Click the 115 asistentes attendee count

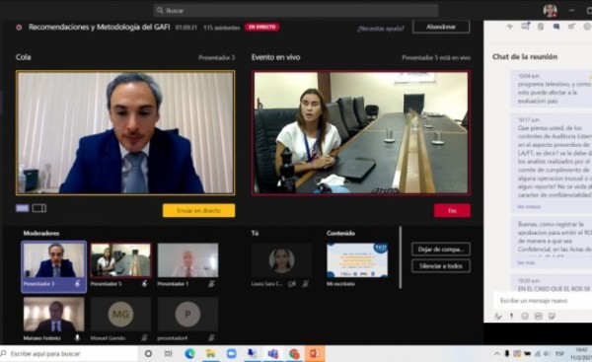tap(222, 28)
